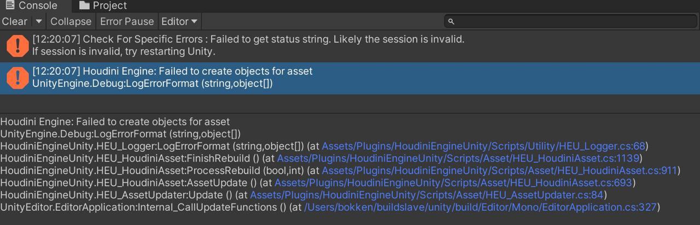Click the Console tab icon
The height and width of the screenshot is (225, 700).
tap(9, 5)
